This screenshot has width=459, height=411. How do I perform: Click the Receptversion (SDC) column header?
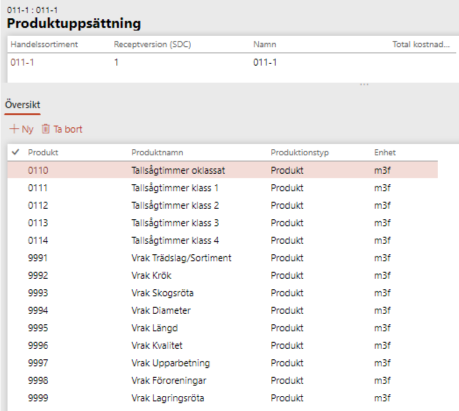(x=152, y=44)
